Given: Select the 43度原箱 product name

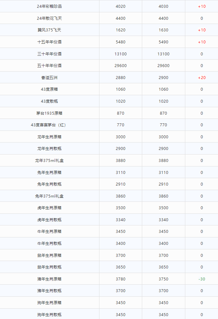Looking at the screenshot, I should pos(49,89).
